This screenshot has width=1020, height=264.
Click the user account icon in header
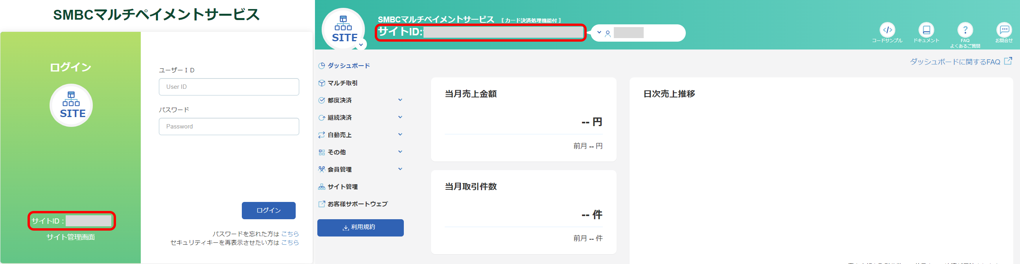coord(608,34)
